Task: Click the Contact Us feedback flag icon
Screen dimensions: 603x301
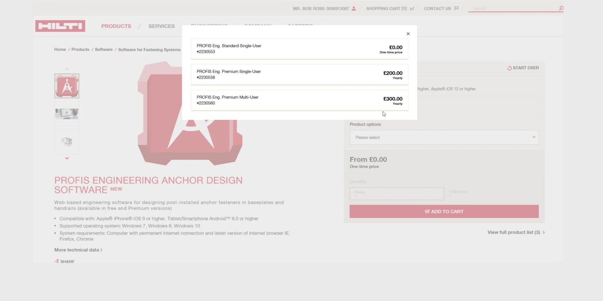Action: [x=456, y=8]
